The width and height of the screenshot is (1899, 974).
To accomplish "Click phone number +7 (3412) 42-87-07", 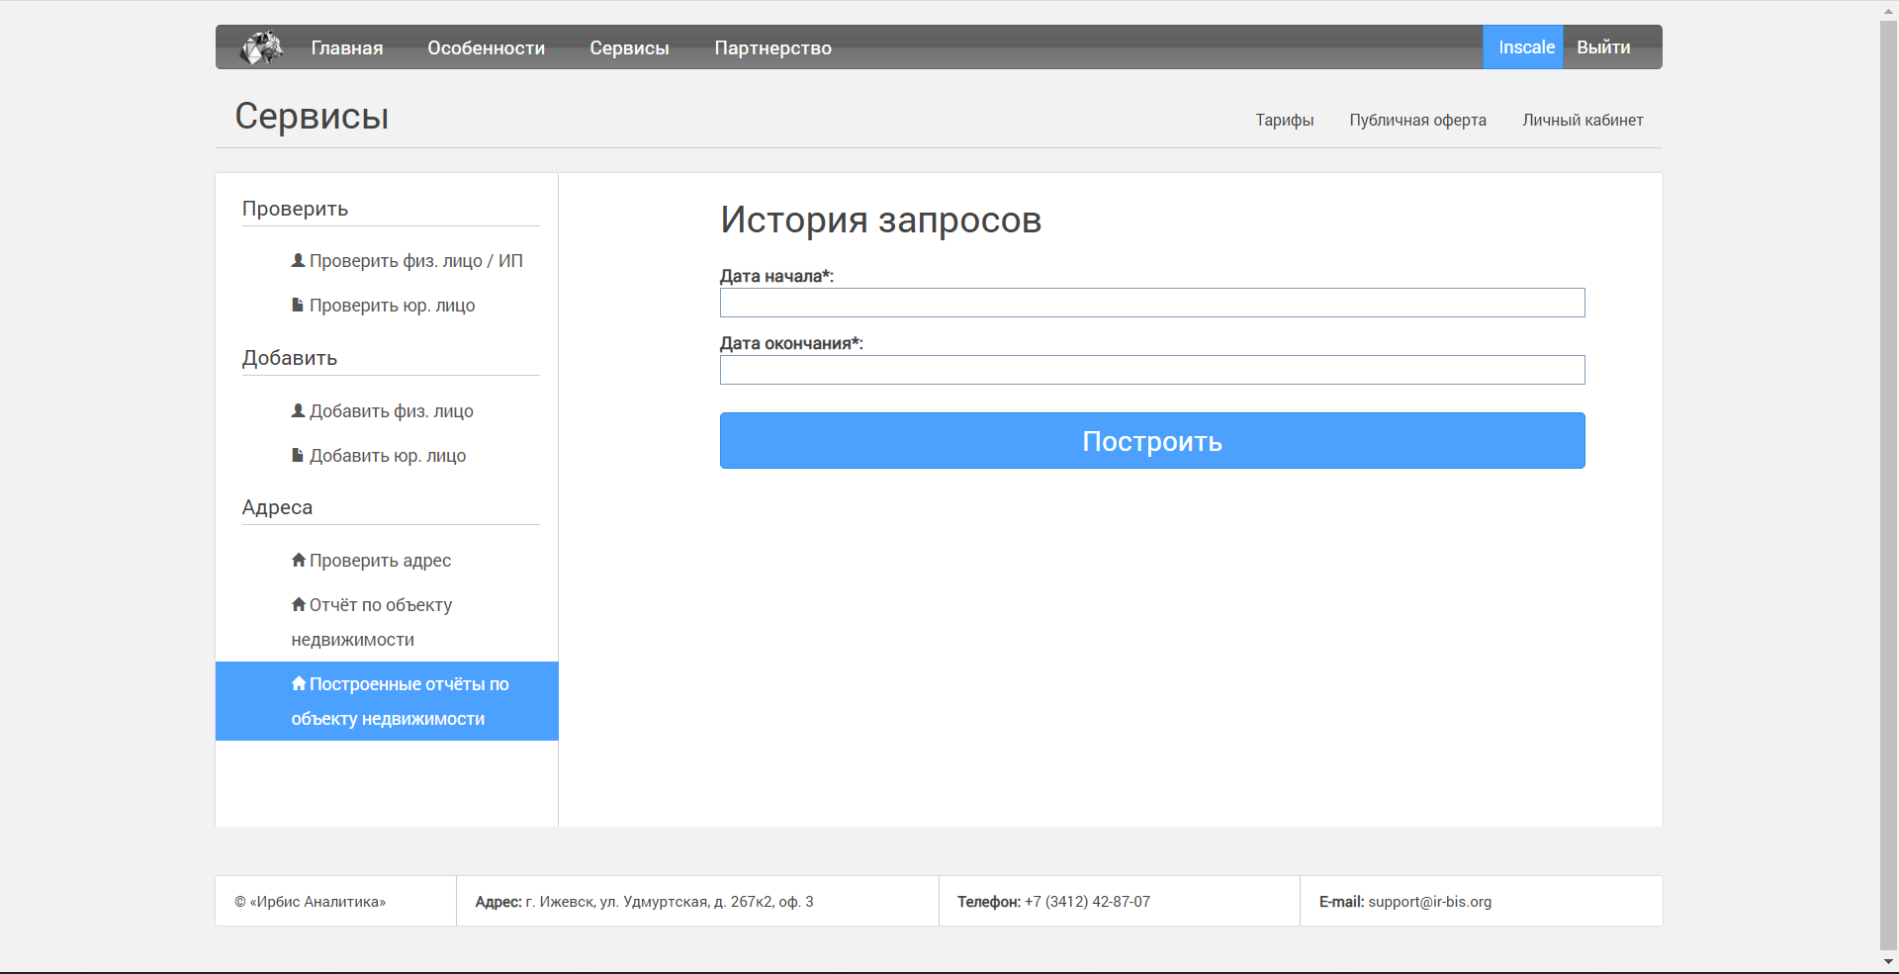I will (x=1087, y=902).
